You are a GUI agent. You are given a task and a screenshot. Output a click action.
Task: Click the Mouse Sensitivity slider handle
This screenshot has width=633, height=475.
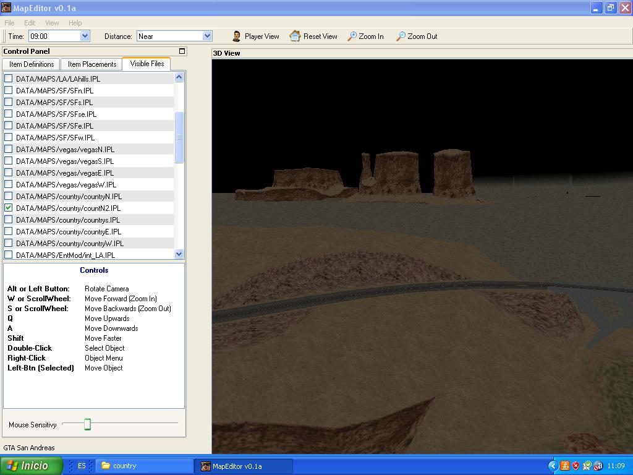coord(87,424)
